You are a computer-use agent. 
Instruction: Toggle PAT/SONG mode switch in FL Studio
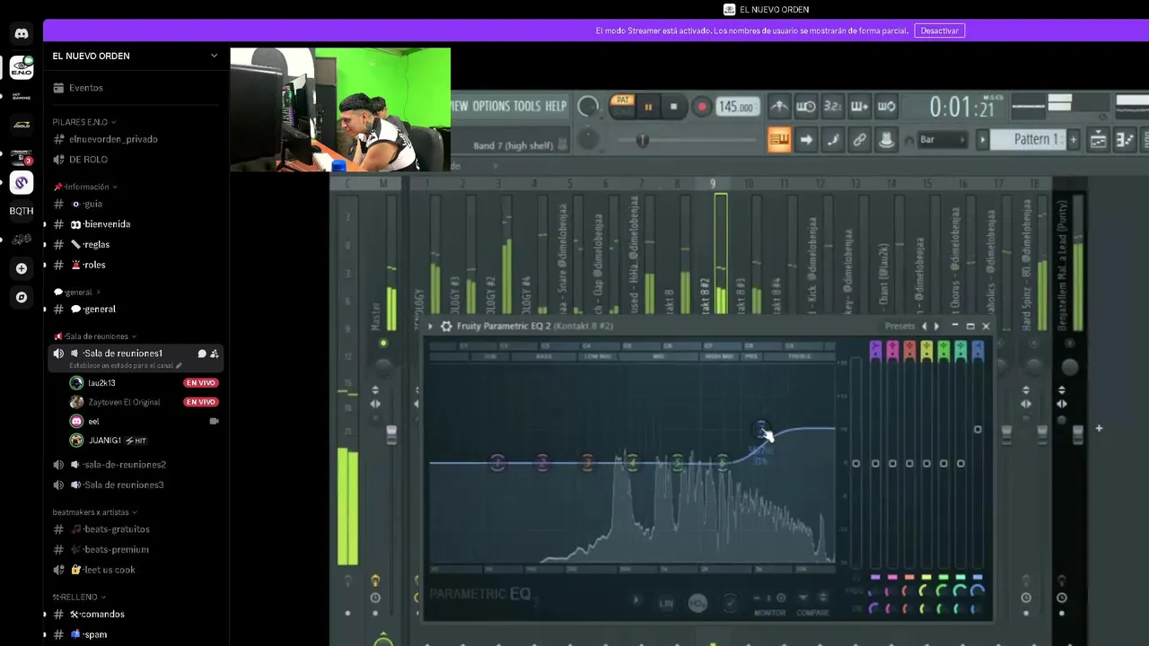click(622, 106)
